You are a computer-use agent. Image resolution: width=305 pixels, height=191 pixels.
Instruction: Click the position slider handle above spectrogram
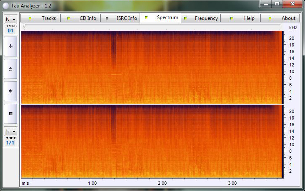click(24, 26)
